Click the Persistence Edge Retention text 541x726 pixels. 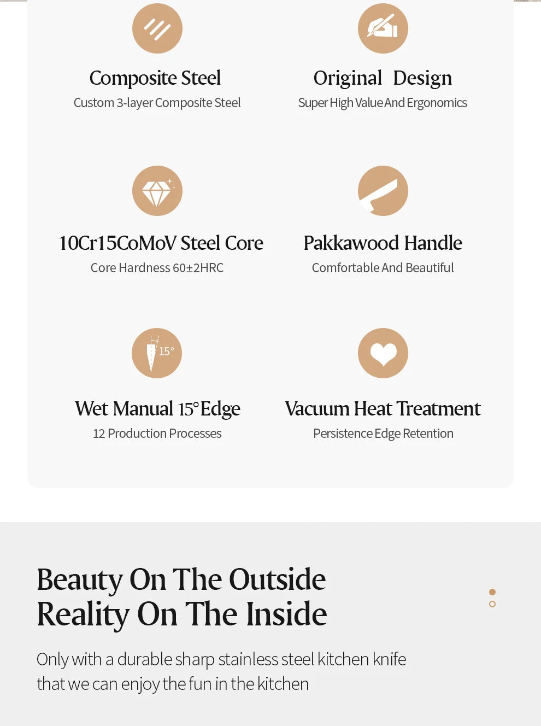383,434
